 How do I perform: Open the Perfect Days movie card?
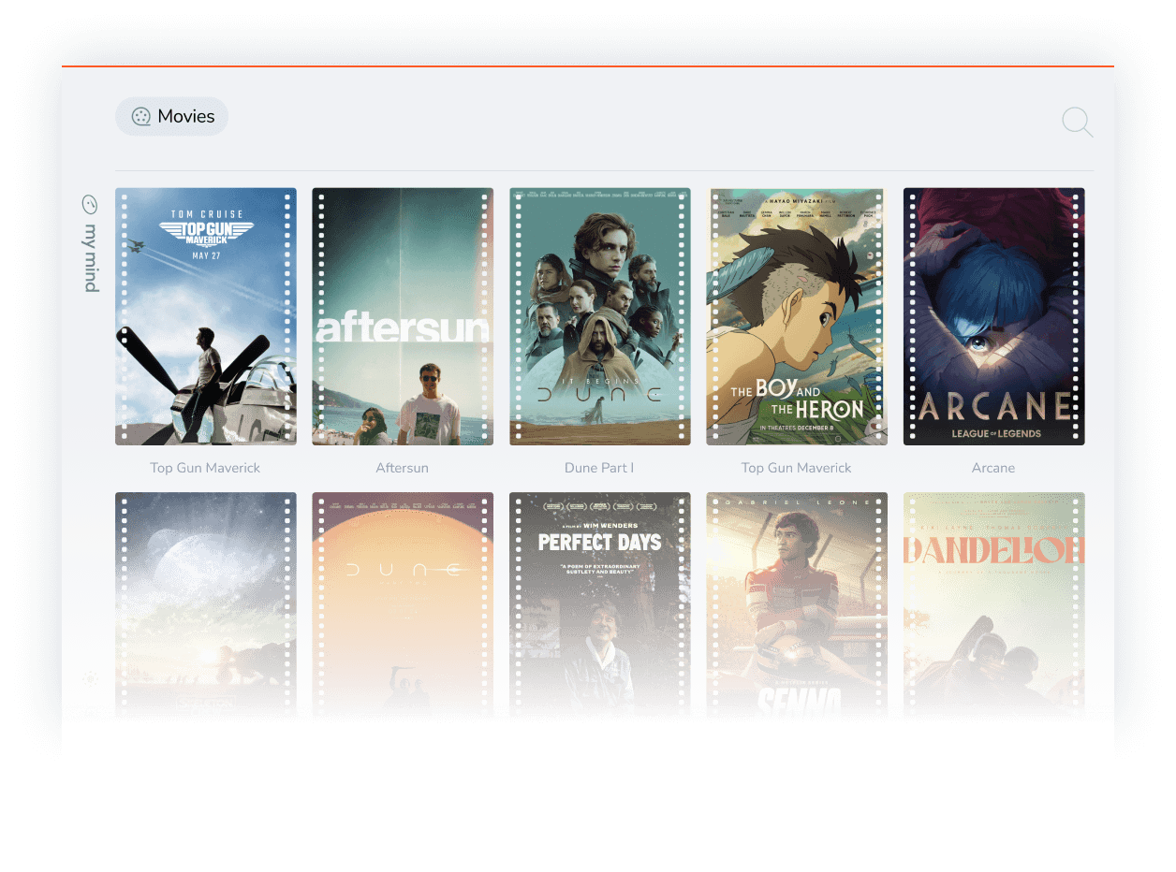[x=599, y=603]
